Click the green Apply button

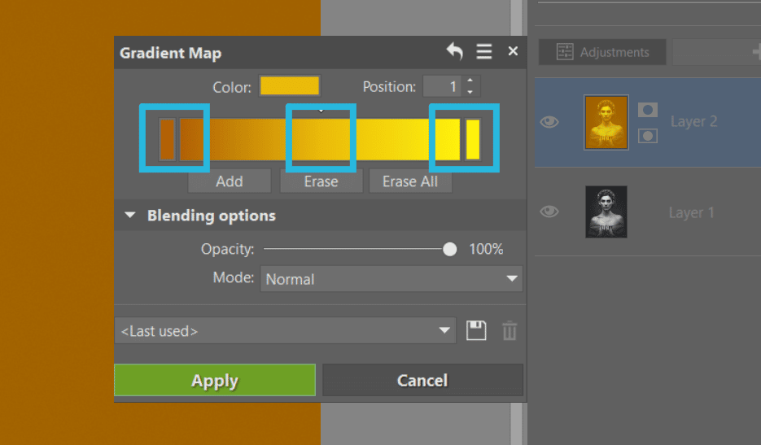pos(215,381)
